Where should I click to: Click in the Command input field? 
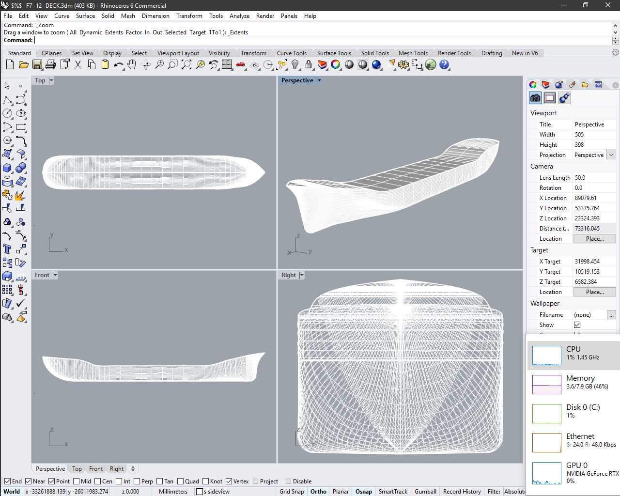coord(323,40)
